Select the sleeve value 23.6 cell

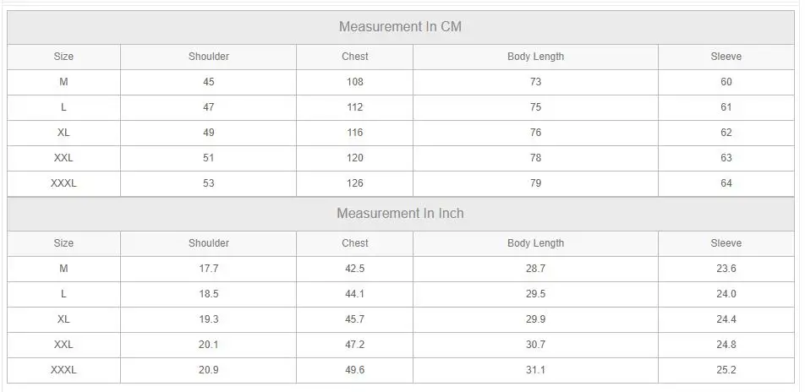coord(726,269)
